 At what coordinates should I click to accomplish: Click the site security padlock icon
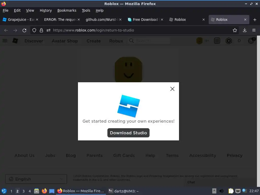[41, 30]
